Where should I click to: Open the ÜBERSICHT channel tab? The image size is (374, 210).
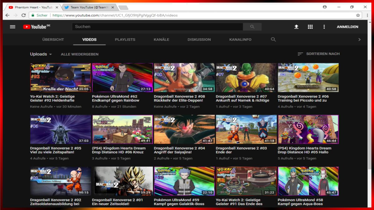[x=53, y=40]
